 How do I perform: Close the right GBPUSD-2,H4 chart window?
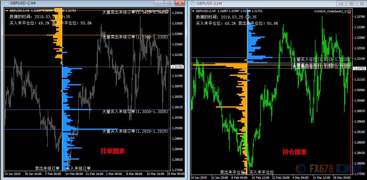coord(361,3)
